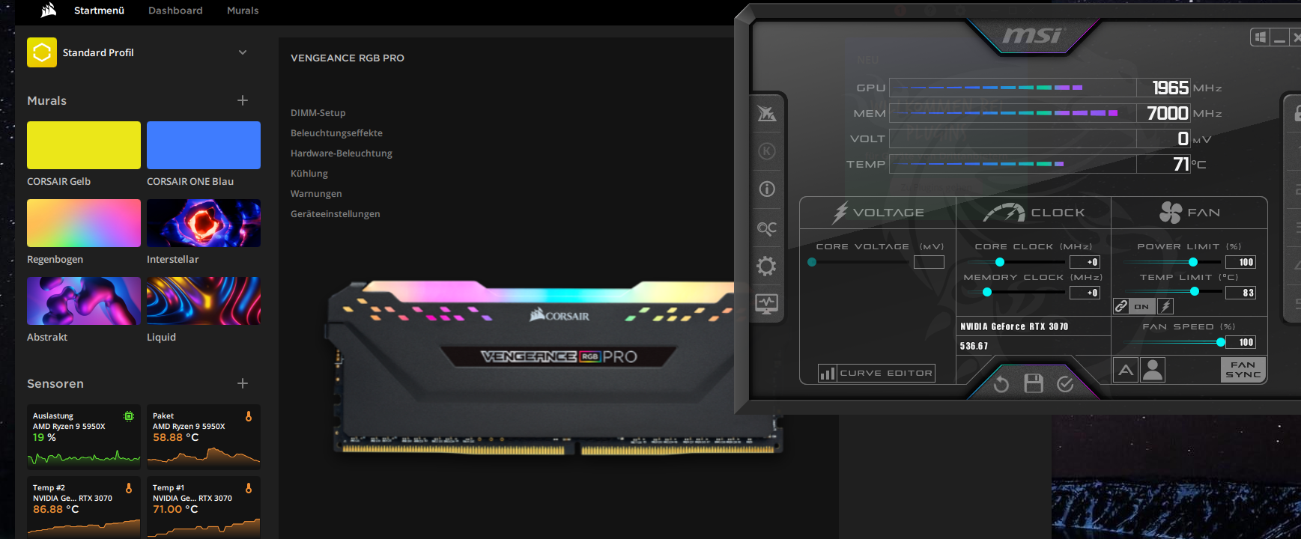Add a new sensor with the plus icon
1301x539 pixels.
click(x=243, y=383)
